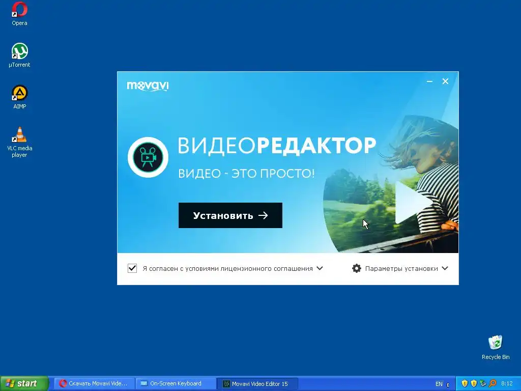Uncheck the license agreement checkbox

(x=132, y=268)
